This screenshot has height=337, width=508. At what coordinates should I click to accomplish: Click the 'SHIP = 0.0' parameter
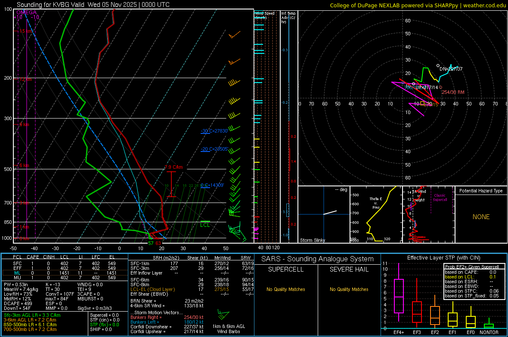pyautogui.click(x=101, y=330)
